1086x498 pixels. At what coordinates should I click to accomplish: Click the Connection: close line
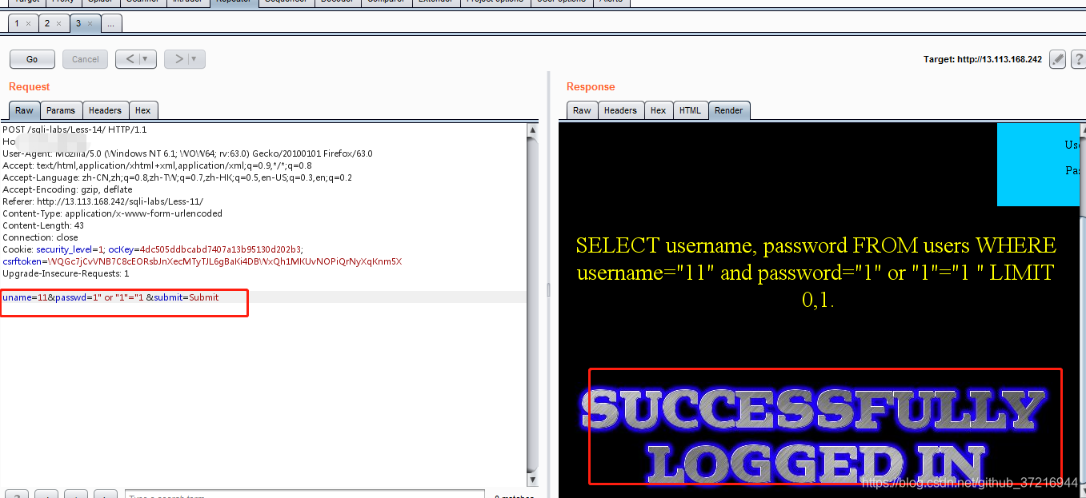pyautogui.click(x=40, y=237)
